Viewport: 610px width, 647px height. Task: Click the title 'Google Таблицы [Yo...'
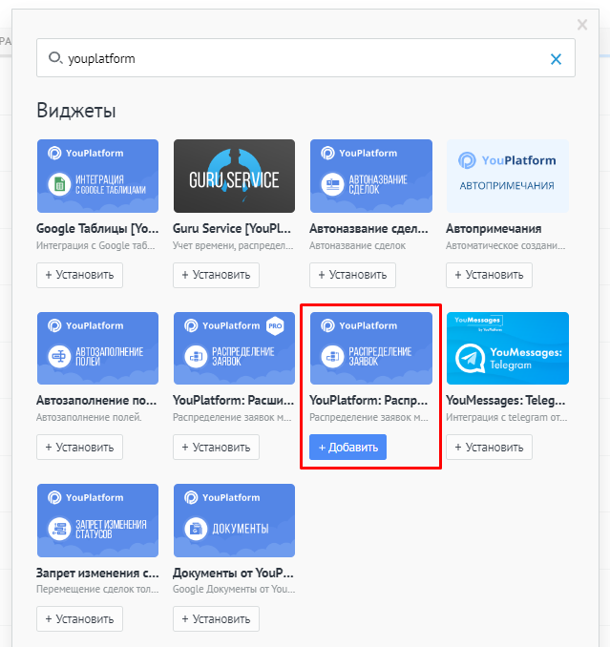[97, 229]
